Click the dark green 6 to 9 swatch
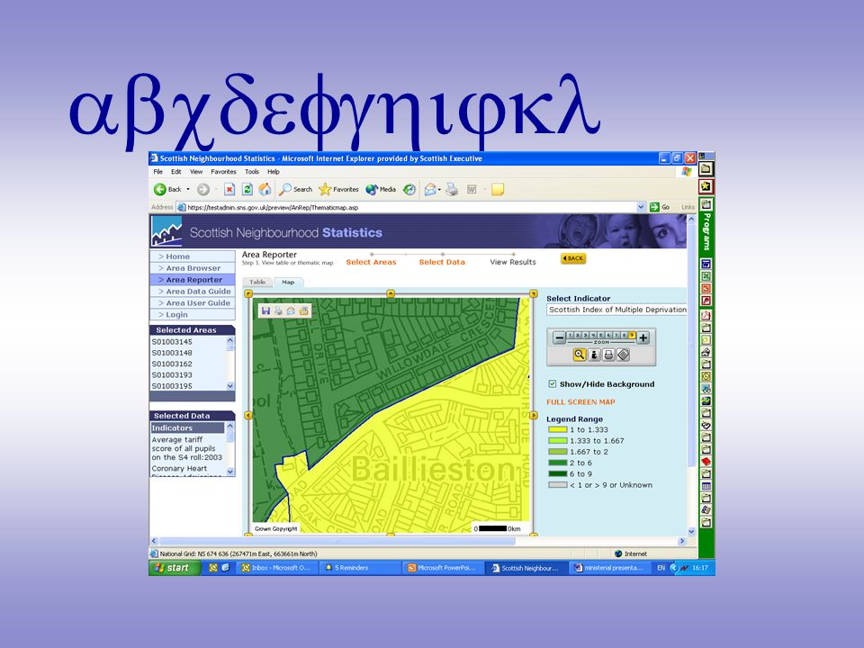 click(x=557, y=474)
